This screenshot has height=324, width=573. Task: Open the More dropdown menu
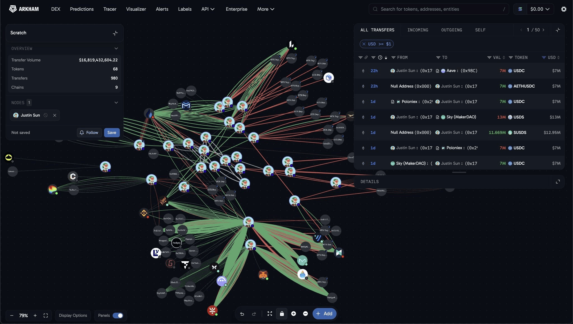click(x=266, y=9)
